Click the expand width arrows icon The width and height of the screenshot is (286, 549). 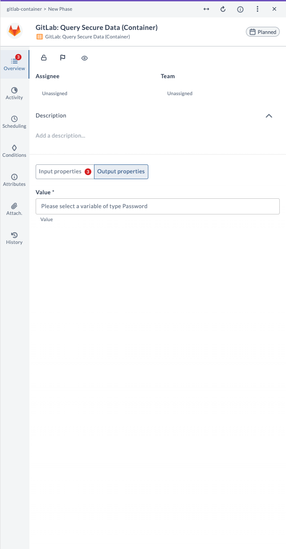206,9
